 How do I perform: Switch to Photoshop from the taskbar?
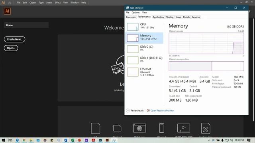tap(100, 140)
